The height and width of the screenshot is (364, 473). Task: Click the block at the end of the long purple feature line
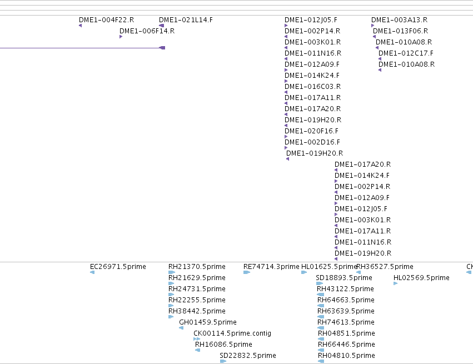(x=162, y=48)
